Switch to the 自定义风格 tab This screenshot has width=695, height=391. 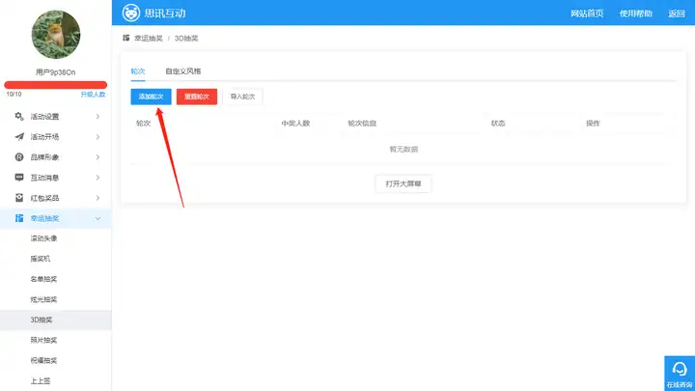(x=183, y=70)
